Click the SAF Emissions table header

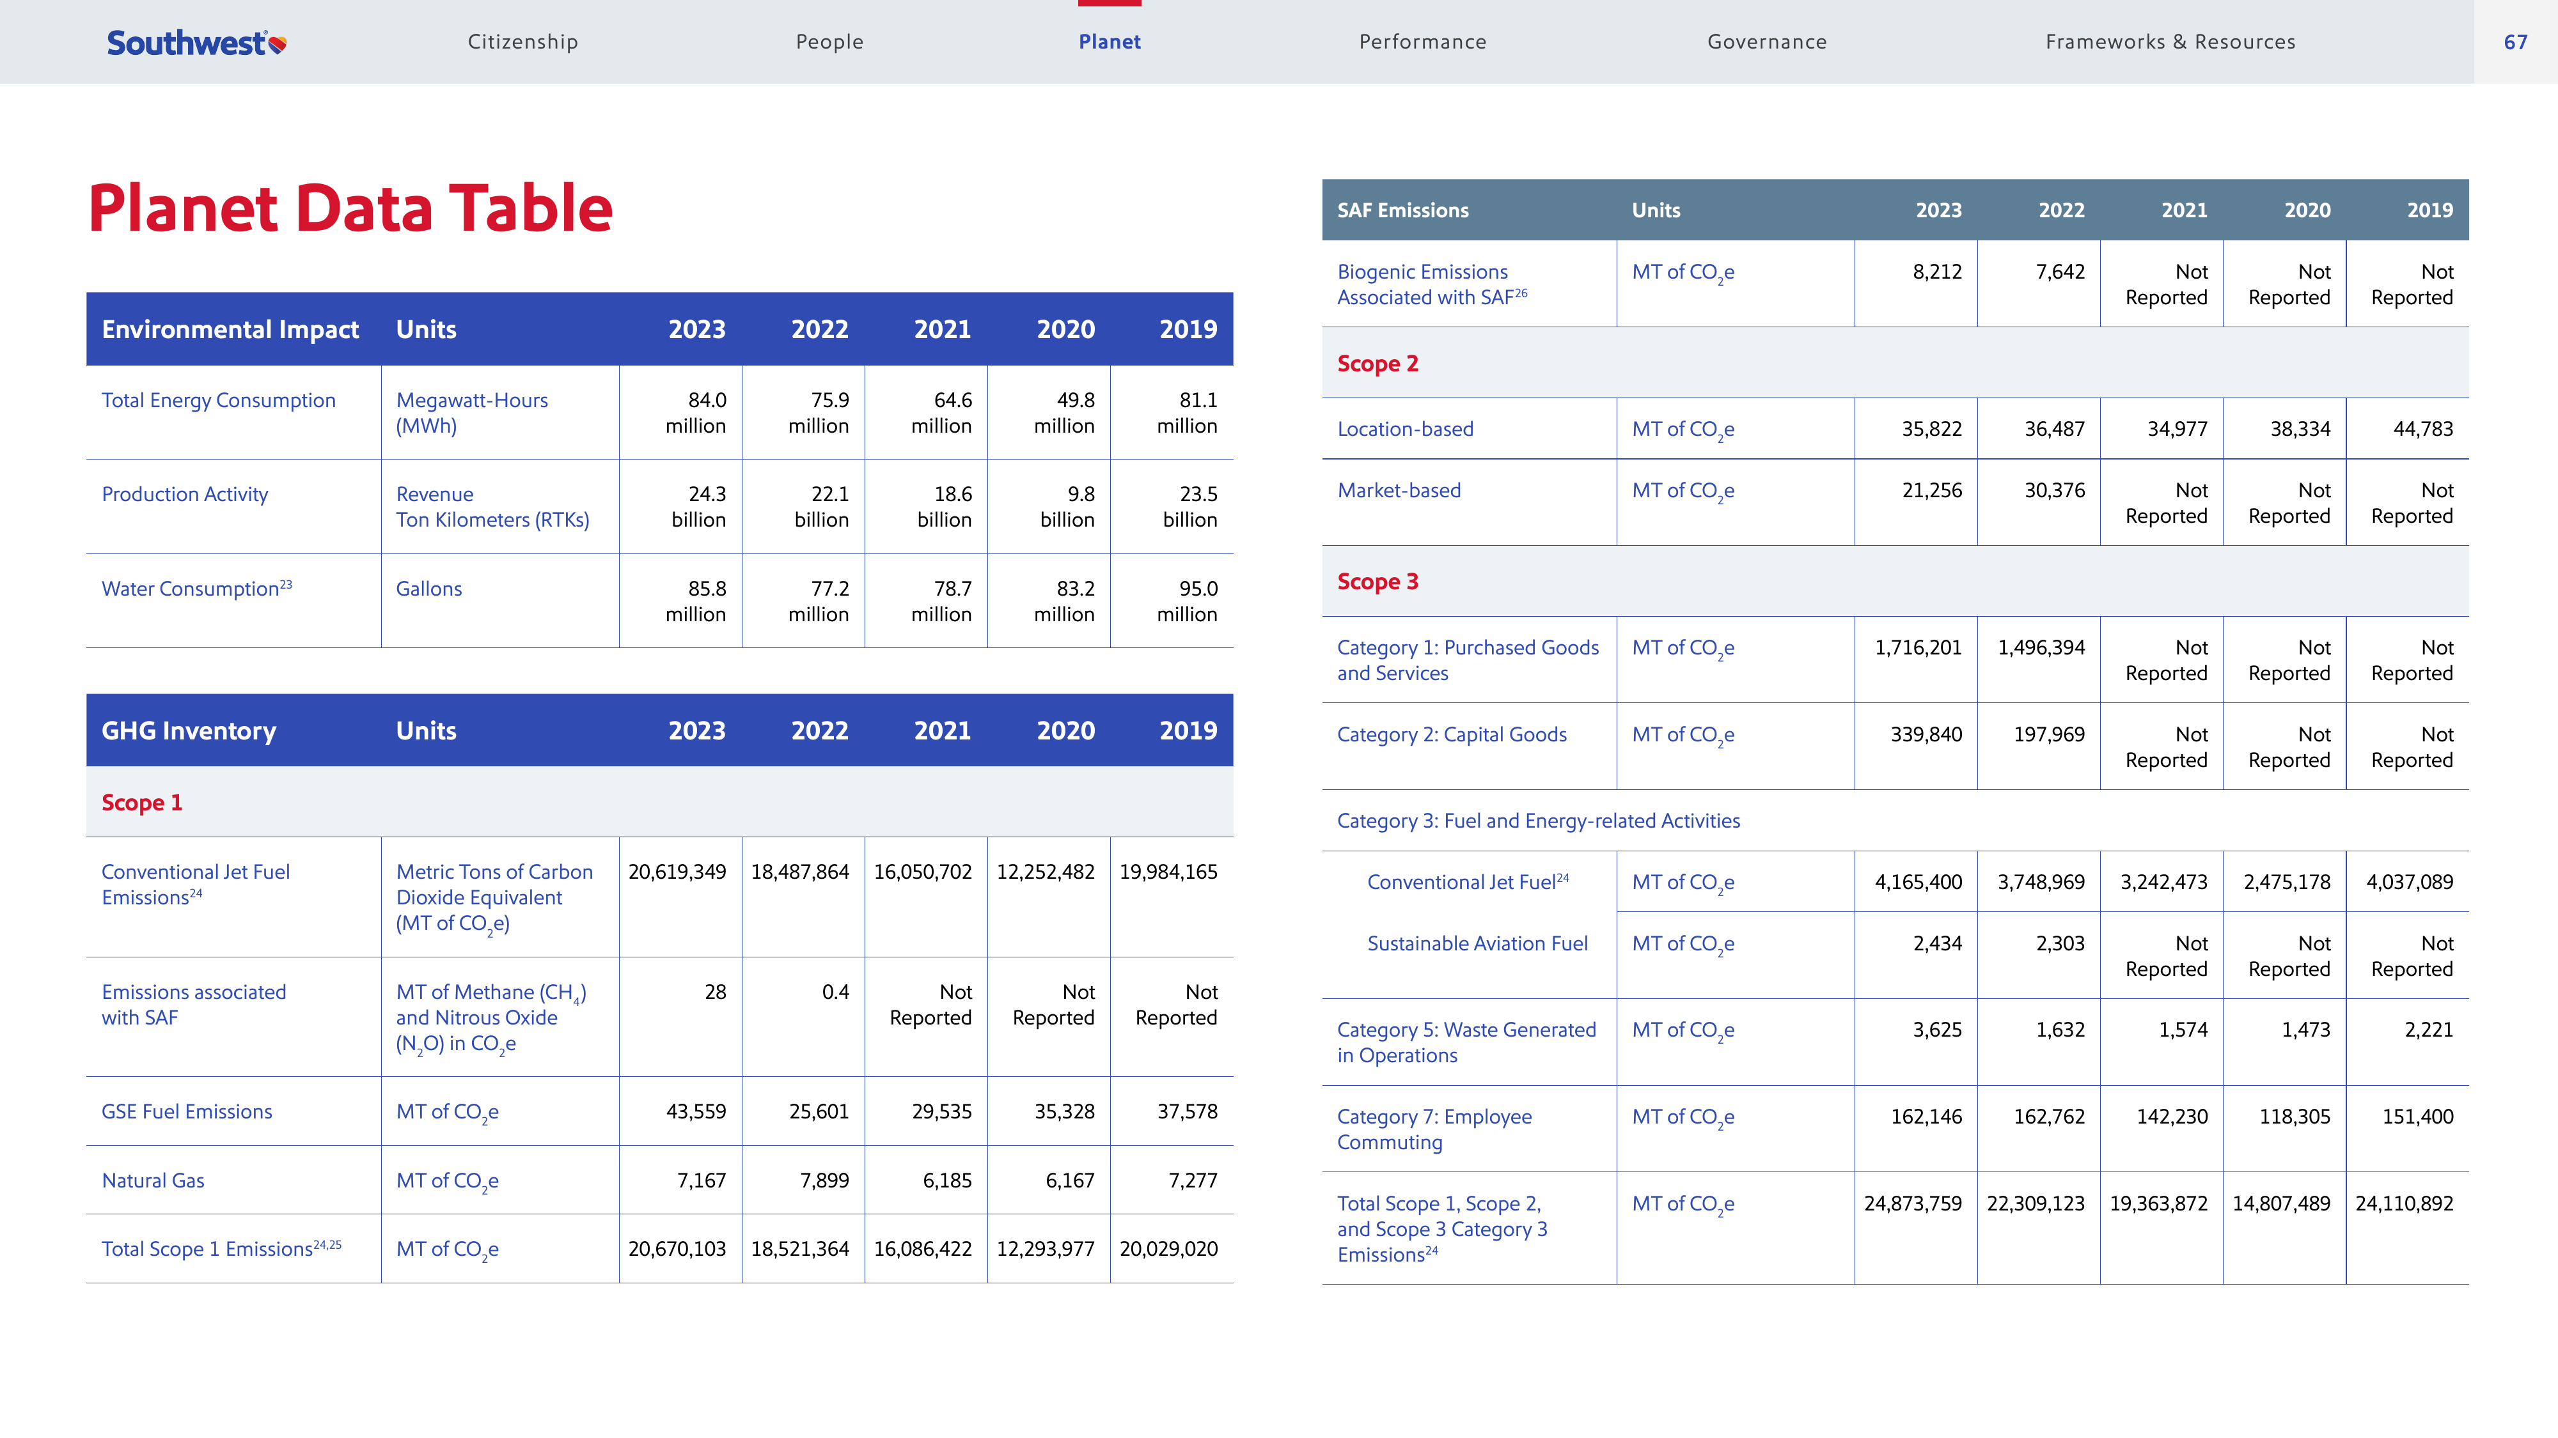coord(1402,210)
